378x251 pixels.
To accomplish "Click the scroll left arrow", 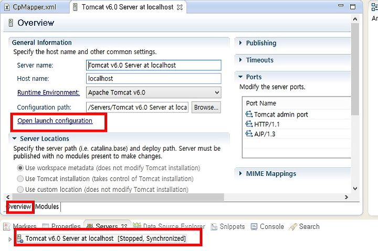I will (x=8, y=197).
